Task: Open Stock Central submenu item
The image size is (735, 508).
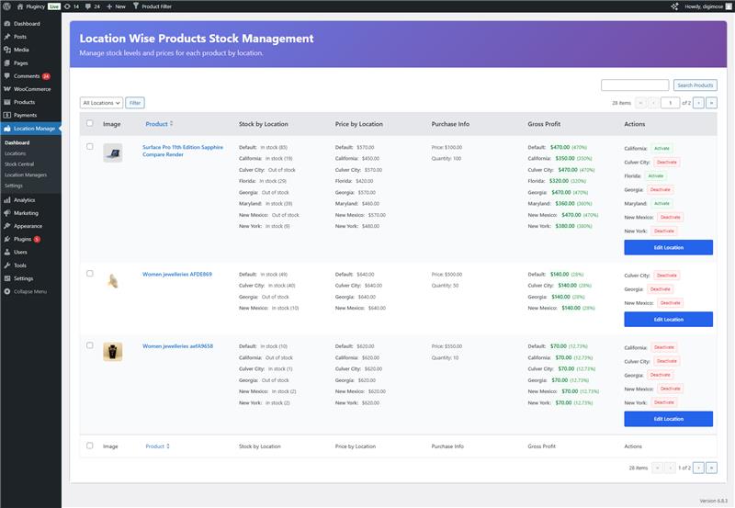Action: click(19, 164)
